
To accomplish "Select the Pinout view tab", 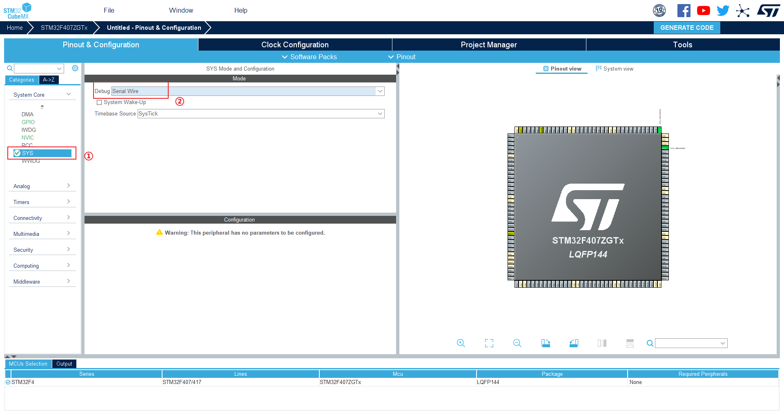I will click(562, 69).
